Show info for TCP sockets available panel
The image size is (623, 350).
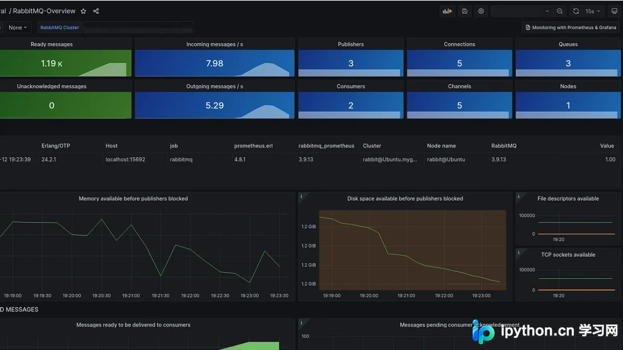(x=519, y=251)
